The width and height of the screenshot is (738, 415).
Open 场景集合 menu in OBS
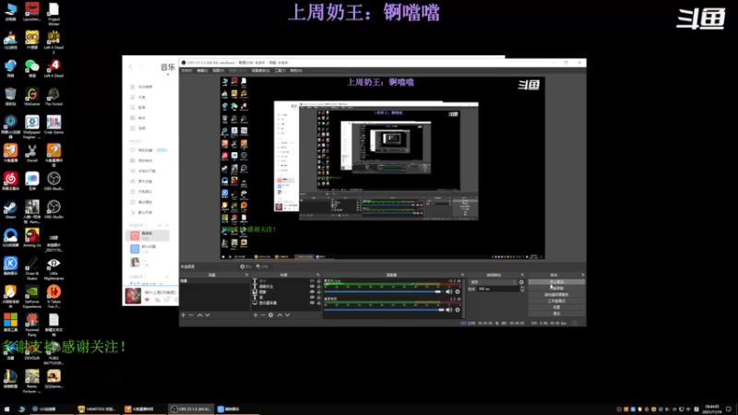260,71
